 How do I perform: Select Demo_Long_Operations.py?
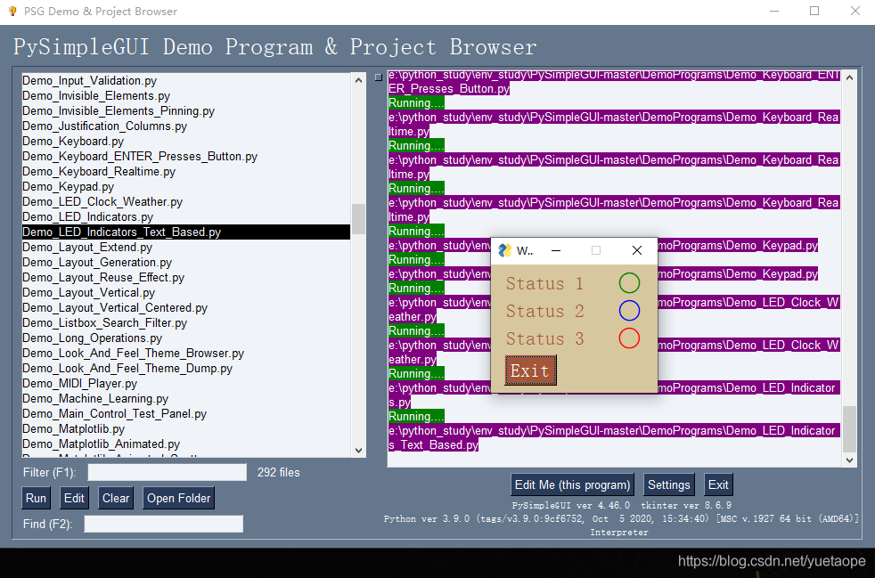coord(186,338)
